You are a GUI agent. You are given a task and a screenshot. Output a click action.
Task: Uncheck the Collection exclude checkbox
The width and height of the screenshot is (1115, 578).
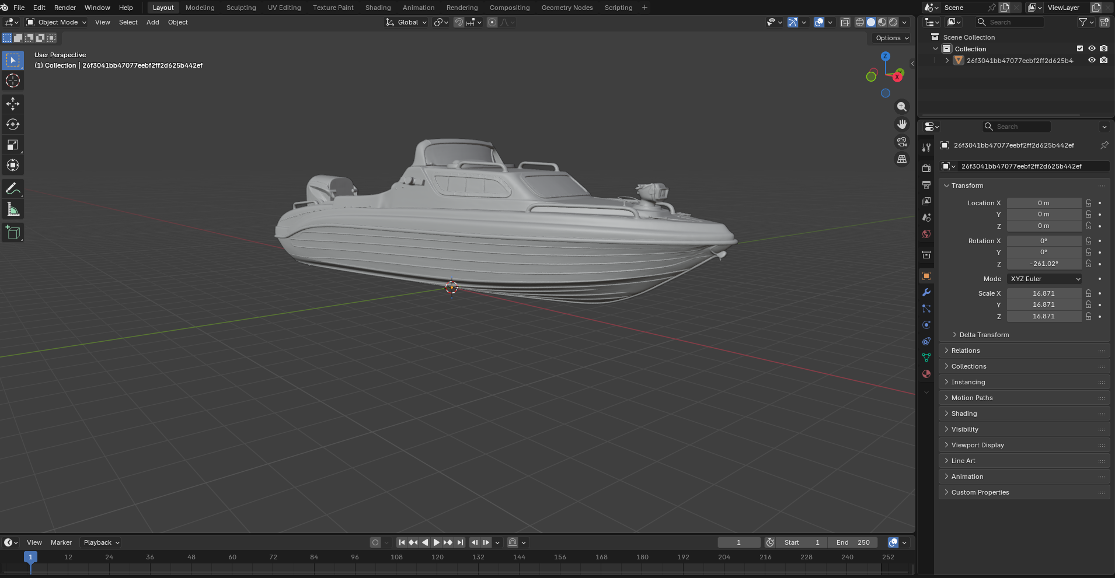1079,49
